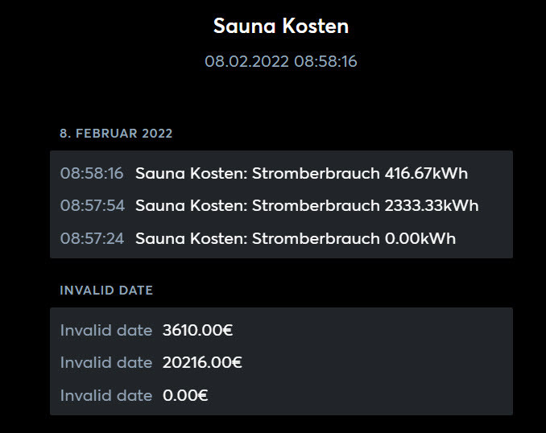Viewport: 546px width, 433px height.
Task: Open the 416.67kWh consumption value
Action: 426,173
